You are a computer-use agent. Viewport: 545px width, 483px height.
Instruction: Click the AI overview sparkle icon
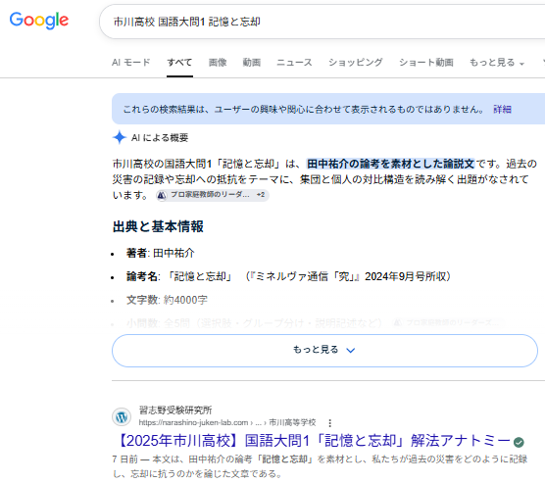tap(120, 137)
